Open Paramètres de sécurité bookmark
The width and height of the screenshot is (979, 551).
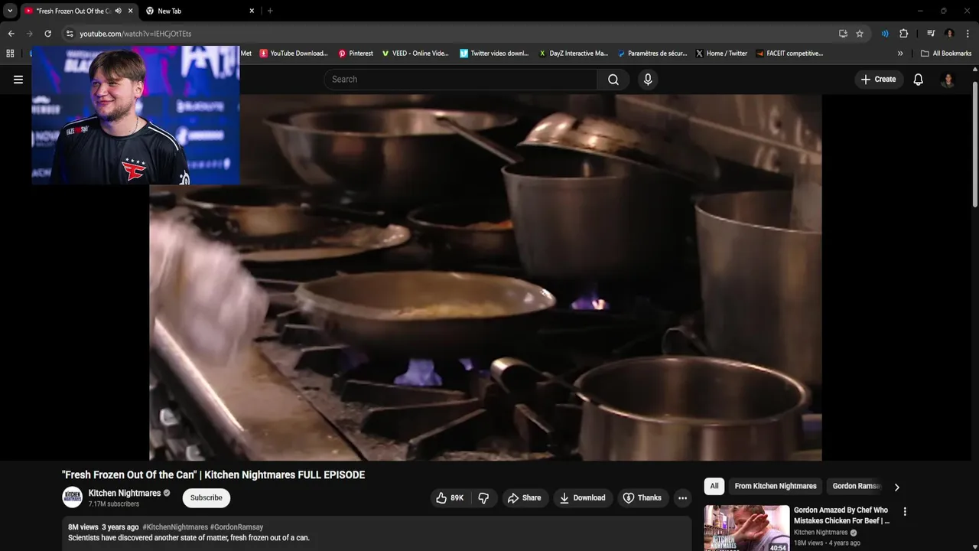tap(652, 54)
